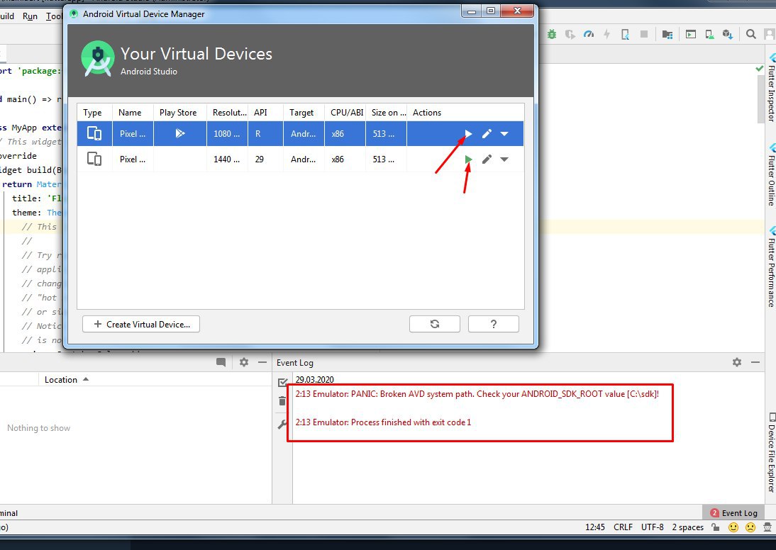Viewport: 776px width, 550px height.
Task: Click the speech bubble icon in left panel
Action: point(221,362)
